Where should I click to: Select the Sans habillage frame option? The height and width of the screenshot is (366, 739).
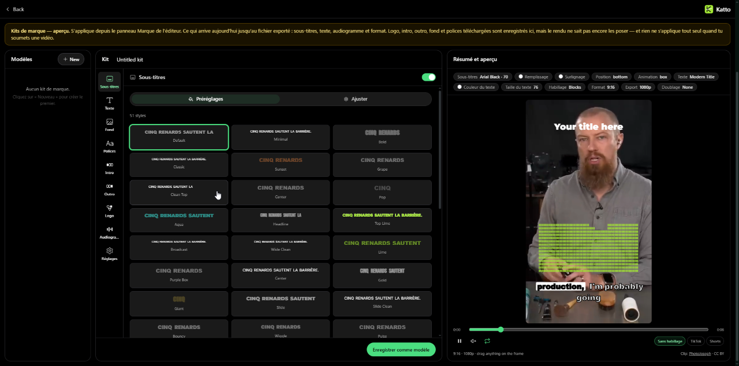pyautogui.click(x=670, y=341)
